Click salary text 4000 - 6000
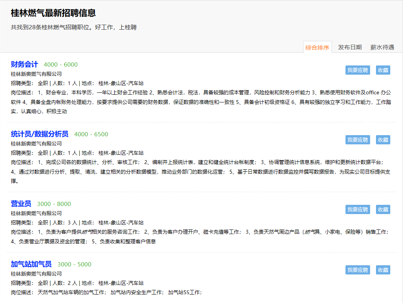Viewport: 403px width, 303px height. pos(61,65)
